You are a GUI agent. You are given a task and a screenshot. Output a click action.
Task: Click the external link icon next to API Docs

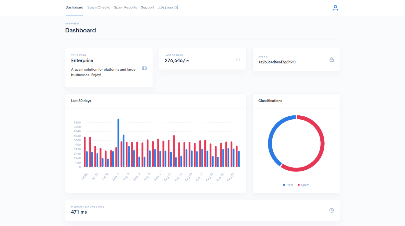click(x=176, y=7)
